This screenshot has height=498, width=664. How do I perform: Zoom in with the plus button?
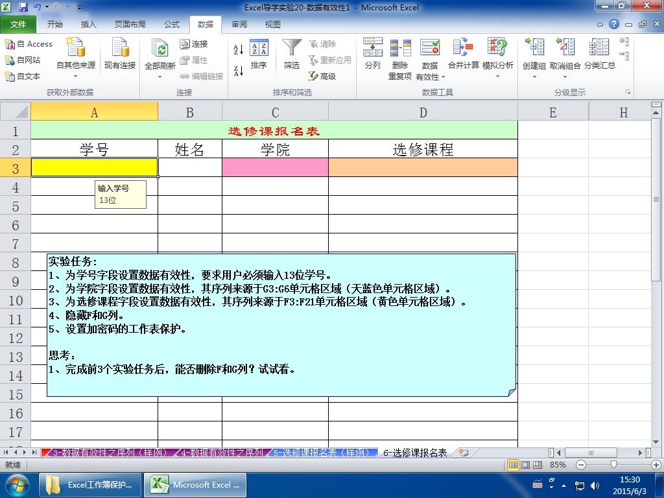657,465
